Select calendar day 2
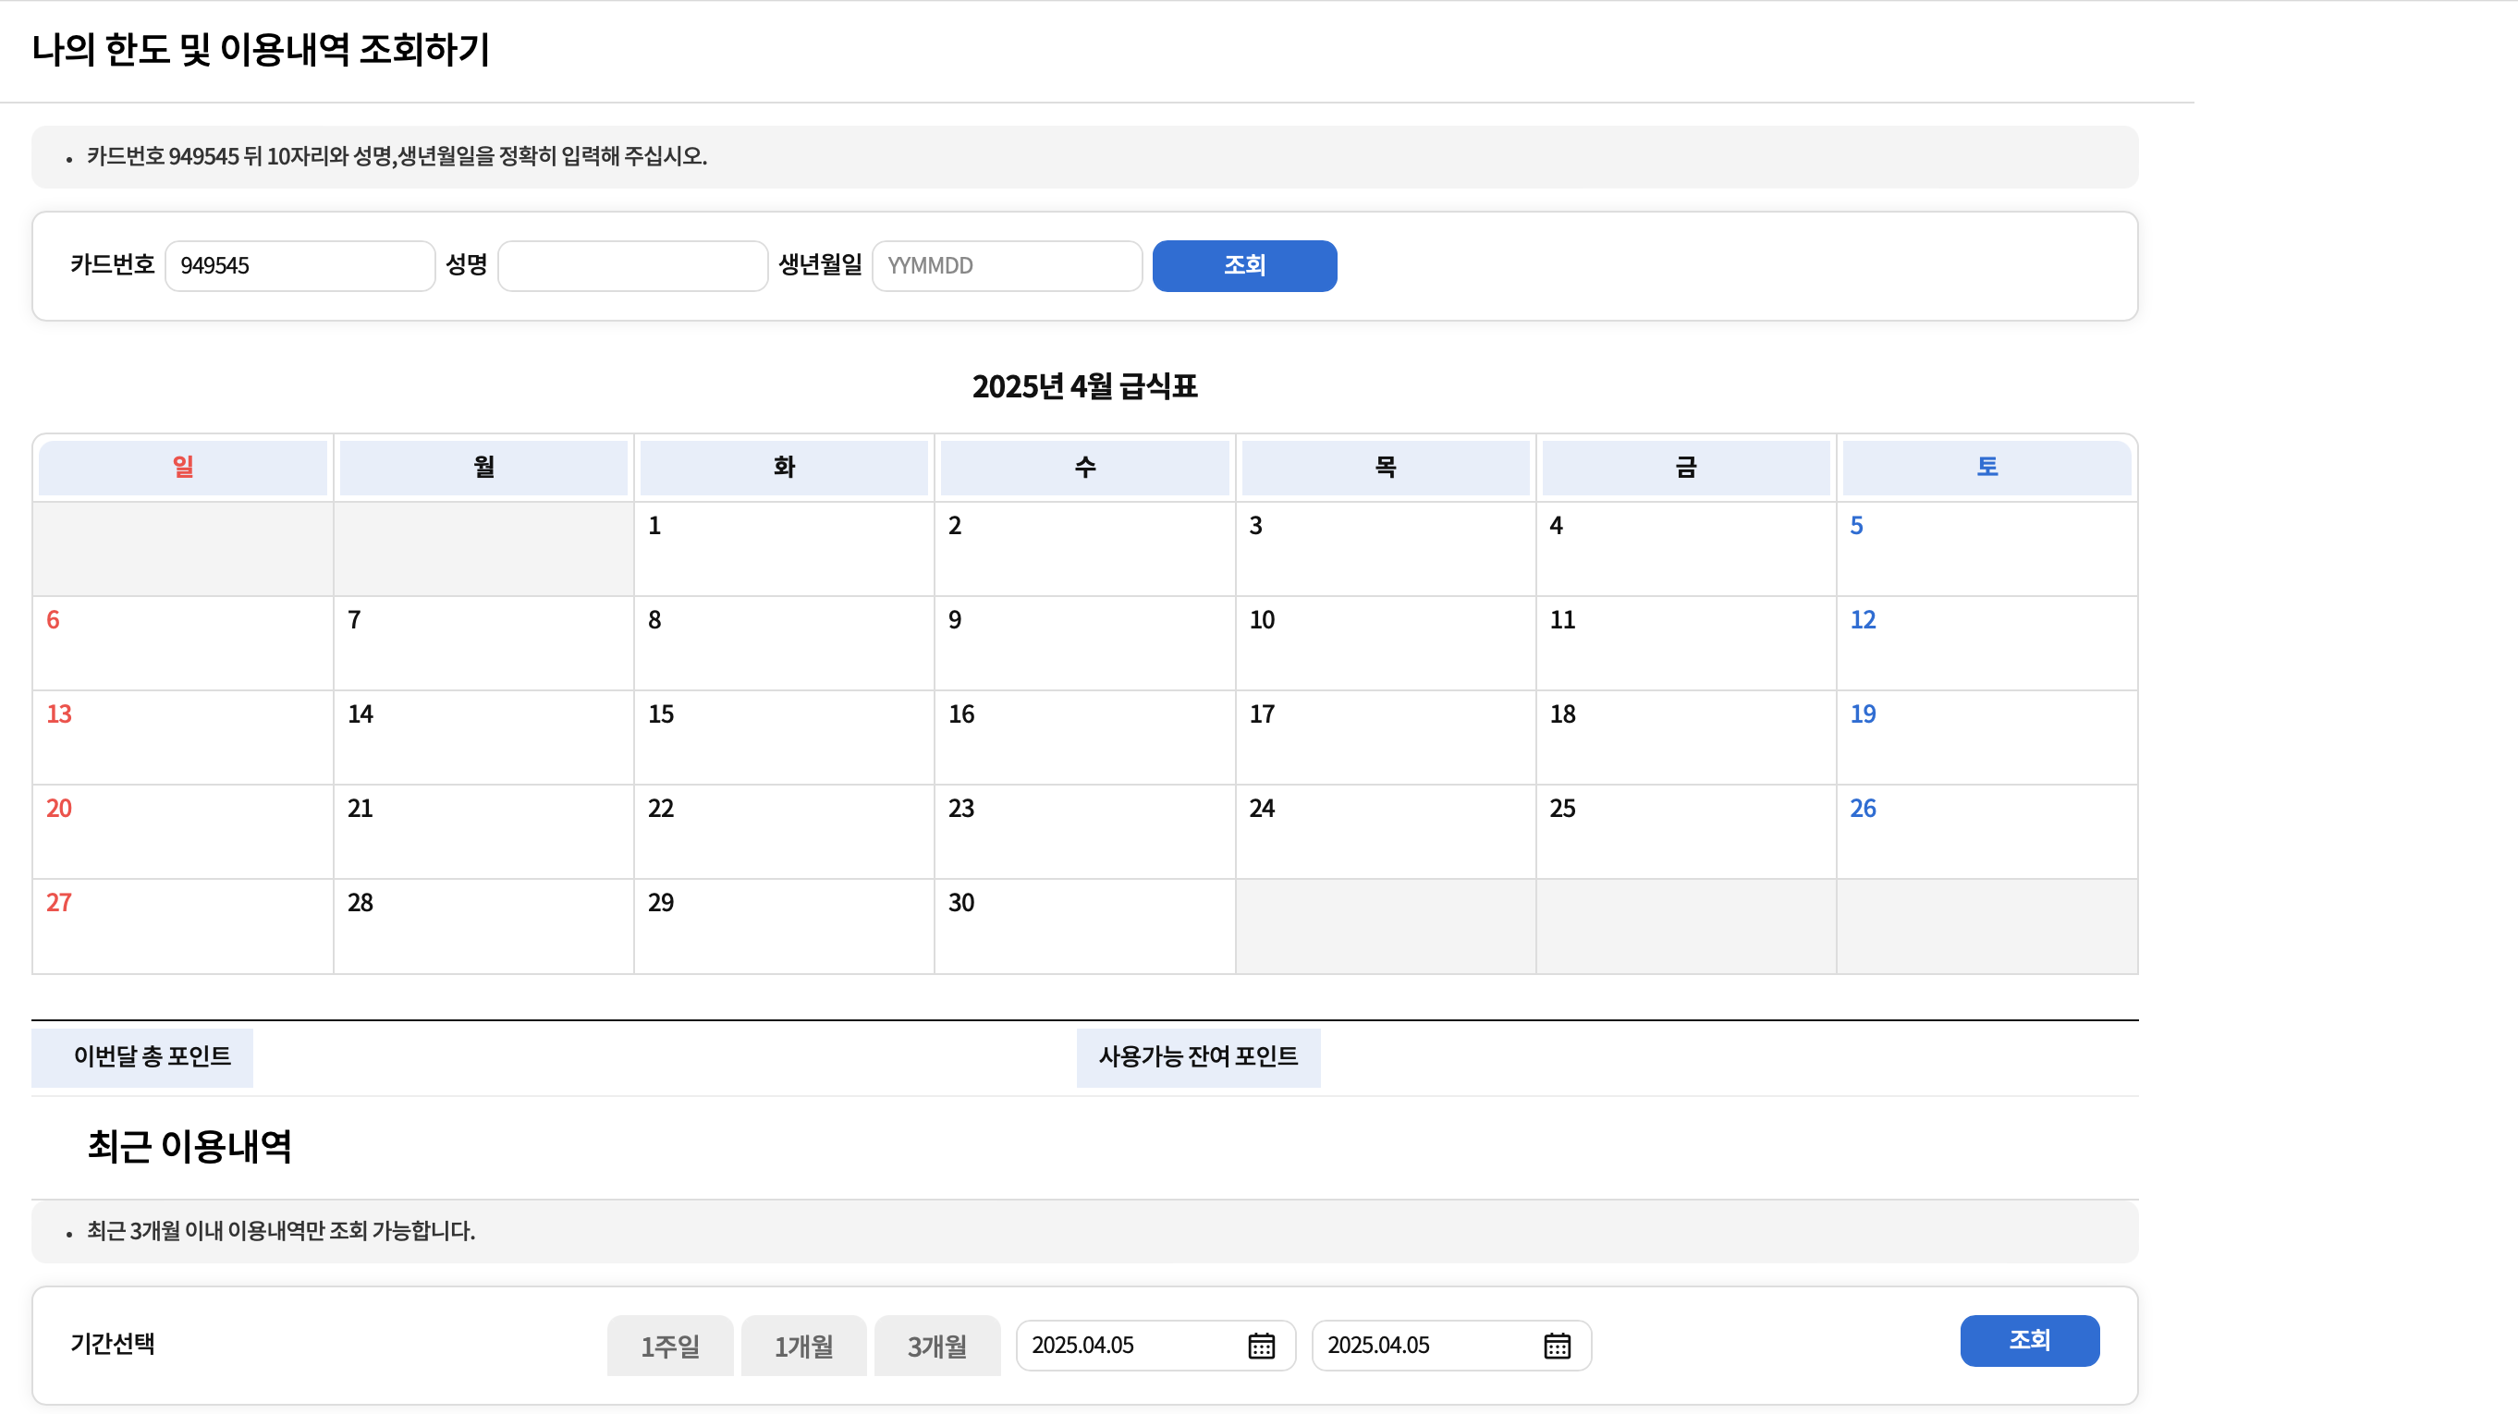The width and height of the screenshot is (2518, 1414). 1085,549
